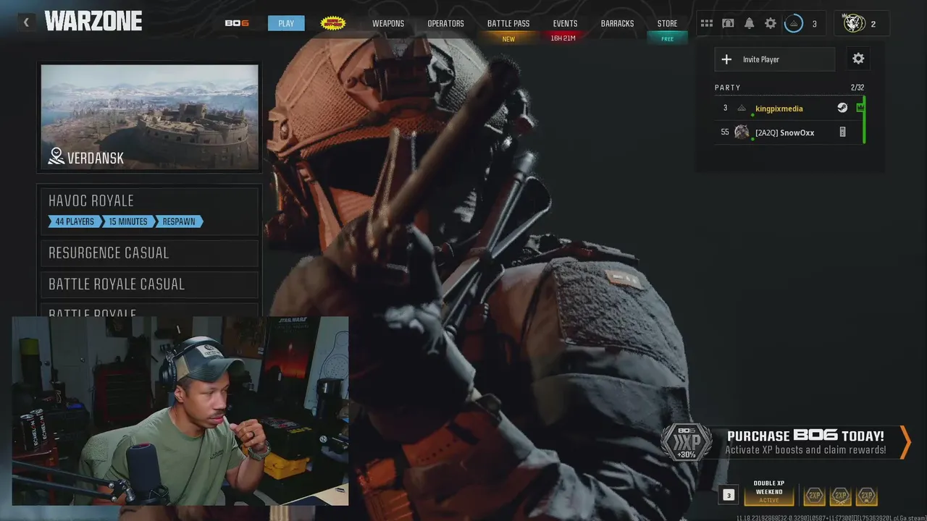This screenshot has height=521, width=927.
Task: Click the platform icon next to SnowOxx
Action: pos(842,132)
